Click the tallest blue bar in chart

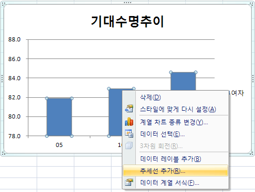coord(183,81)
